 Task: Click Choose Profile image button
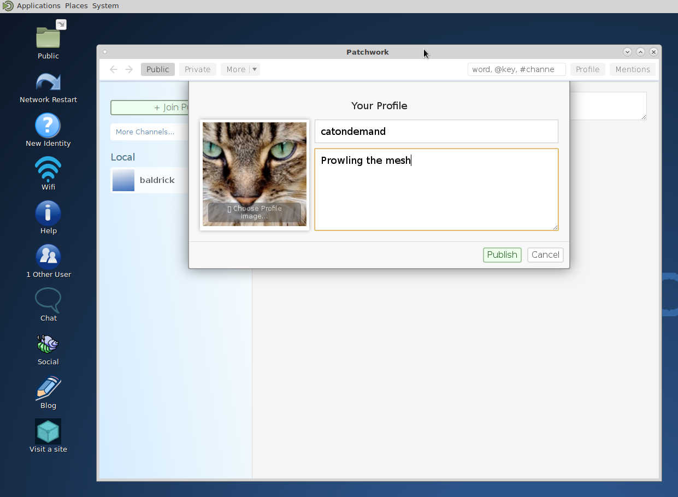(x=255, y=212)
